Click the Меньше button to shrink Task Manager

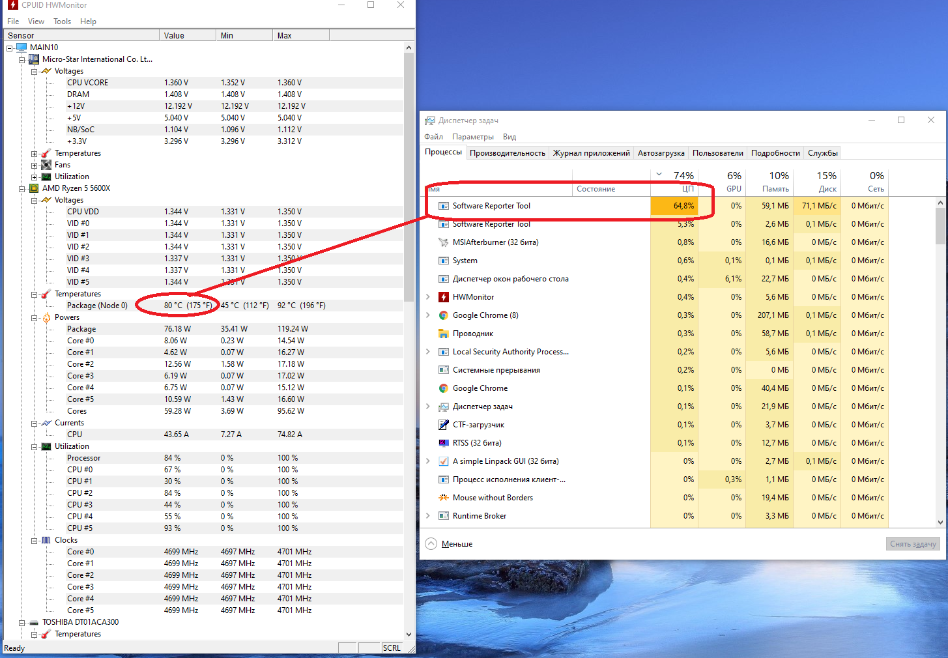tap(449, 544)
